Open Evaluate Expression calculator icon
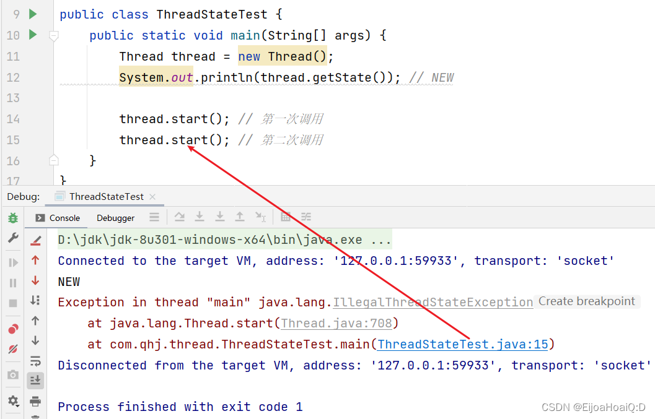The height and width of the screenshot is (419, 655). click(x=286, y=217)
